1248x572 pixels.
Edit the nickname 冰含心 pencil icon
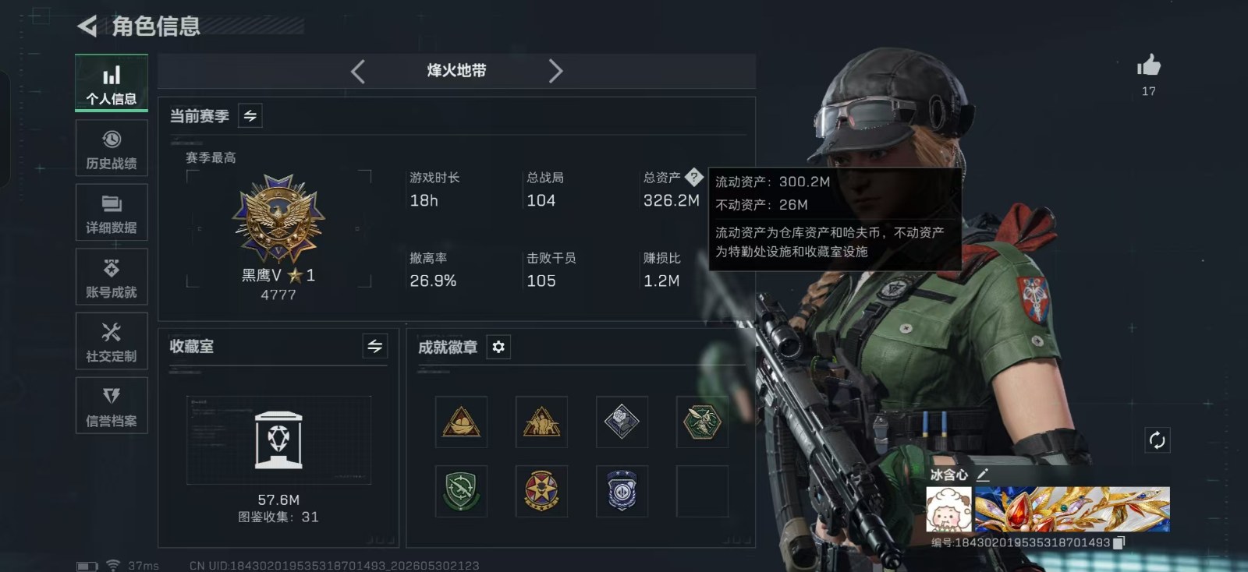coord(983,474)
